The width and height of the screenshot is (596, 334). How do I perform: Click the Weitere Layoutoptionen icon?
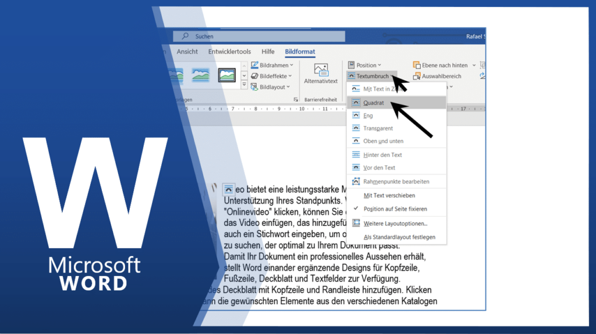(x=356, y=223)
